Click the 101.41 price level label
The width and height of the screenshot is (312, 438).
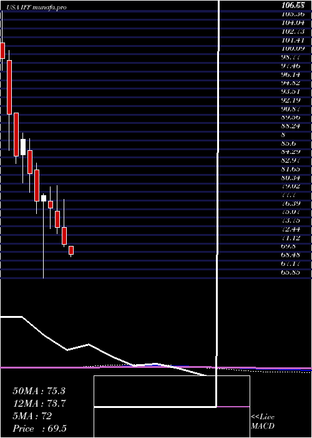pos(293,39)
